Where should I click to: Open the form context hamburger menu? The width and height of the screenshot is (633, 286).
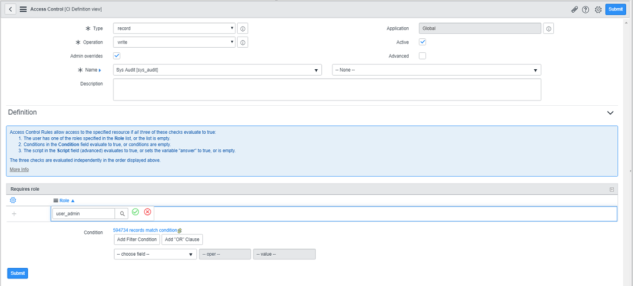point(23,9)
